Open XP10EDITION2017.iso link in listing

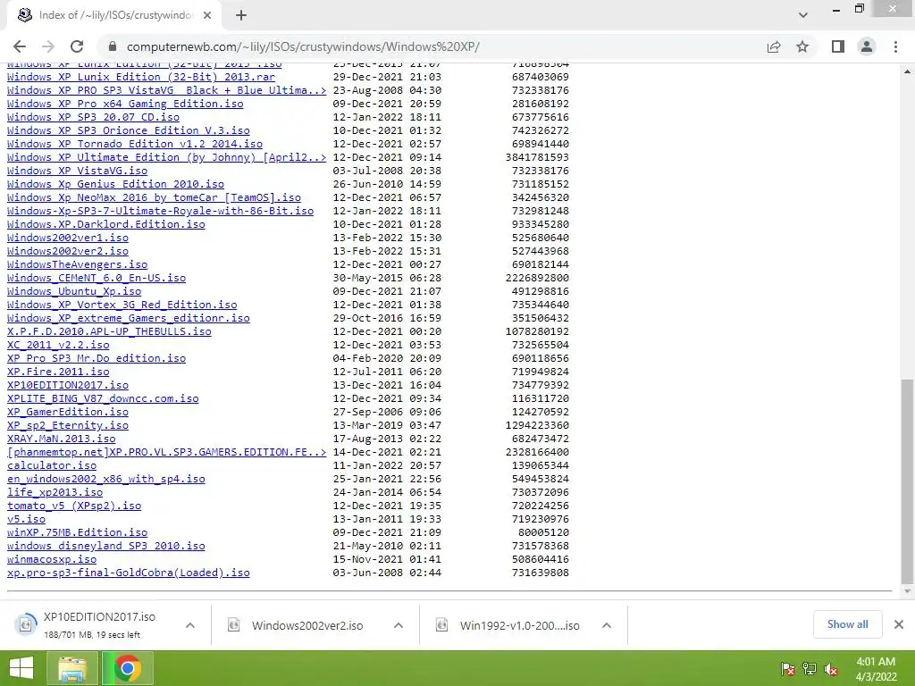[x=68, y=386]
